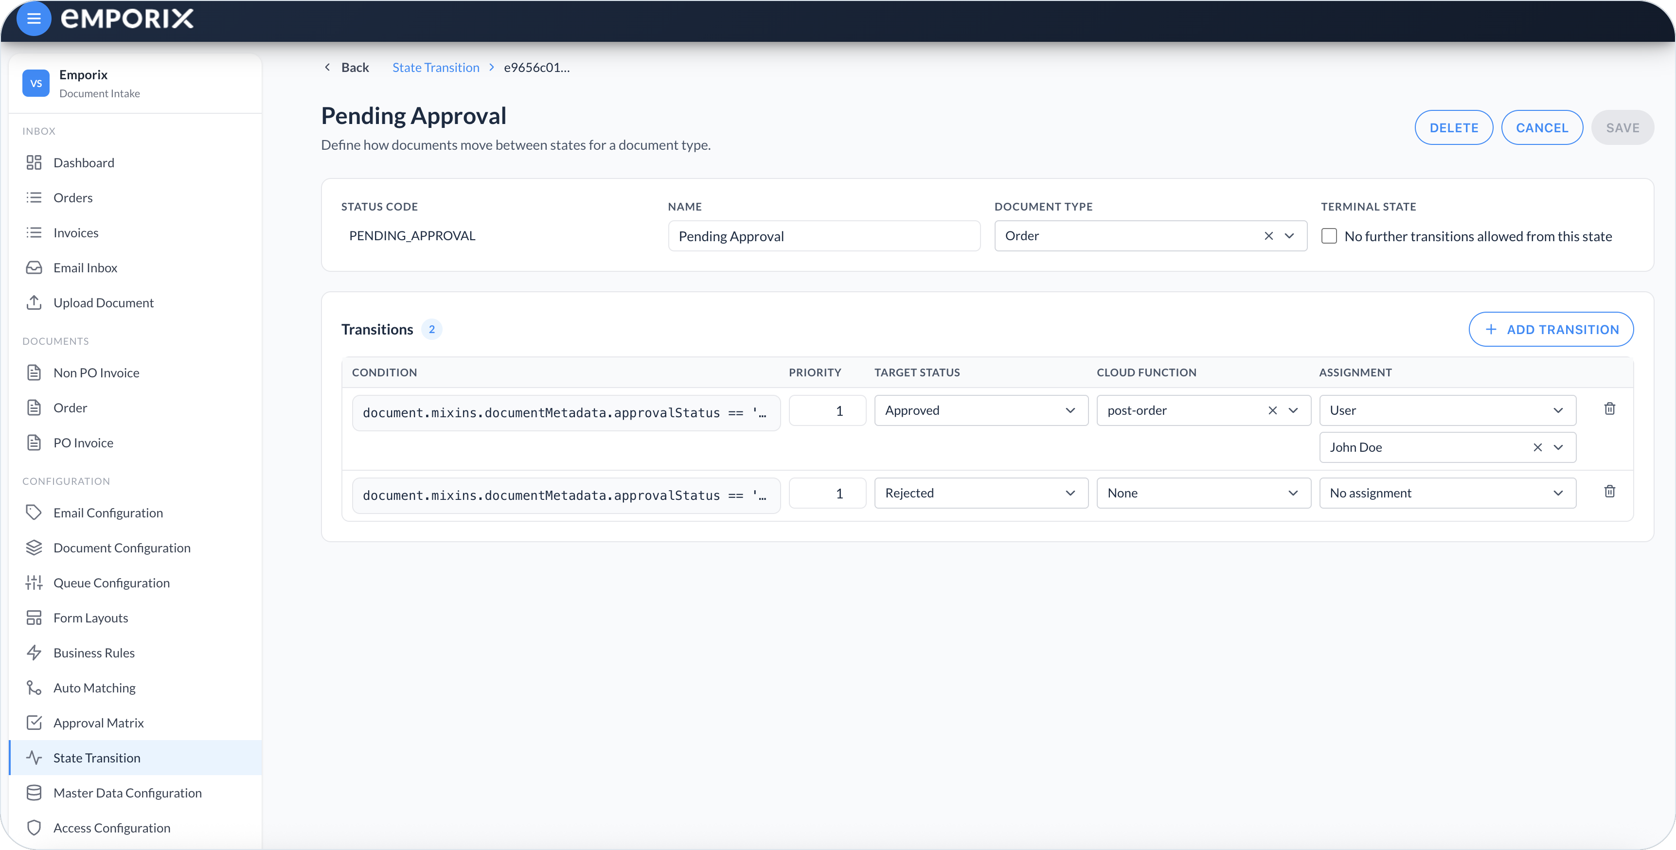
Task: Click the Document Configuration layers icon
Action: coord(34,548)
